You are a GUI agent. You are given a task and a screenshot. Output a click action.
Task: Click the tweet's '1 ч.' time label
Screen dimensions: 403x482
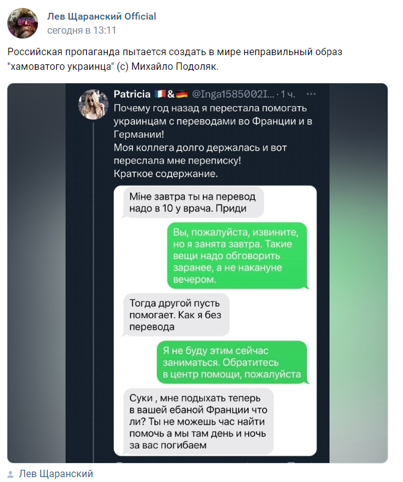[x=288, y=94]
